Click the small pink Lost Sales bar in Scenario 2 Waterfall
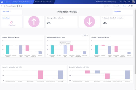The height and width of the screenshot is (90, 136). point(103,45)
